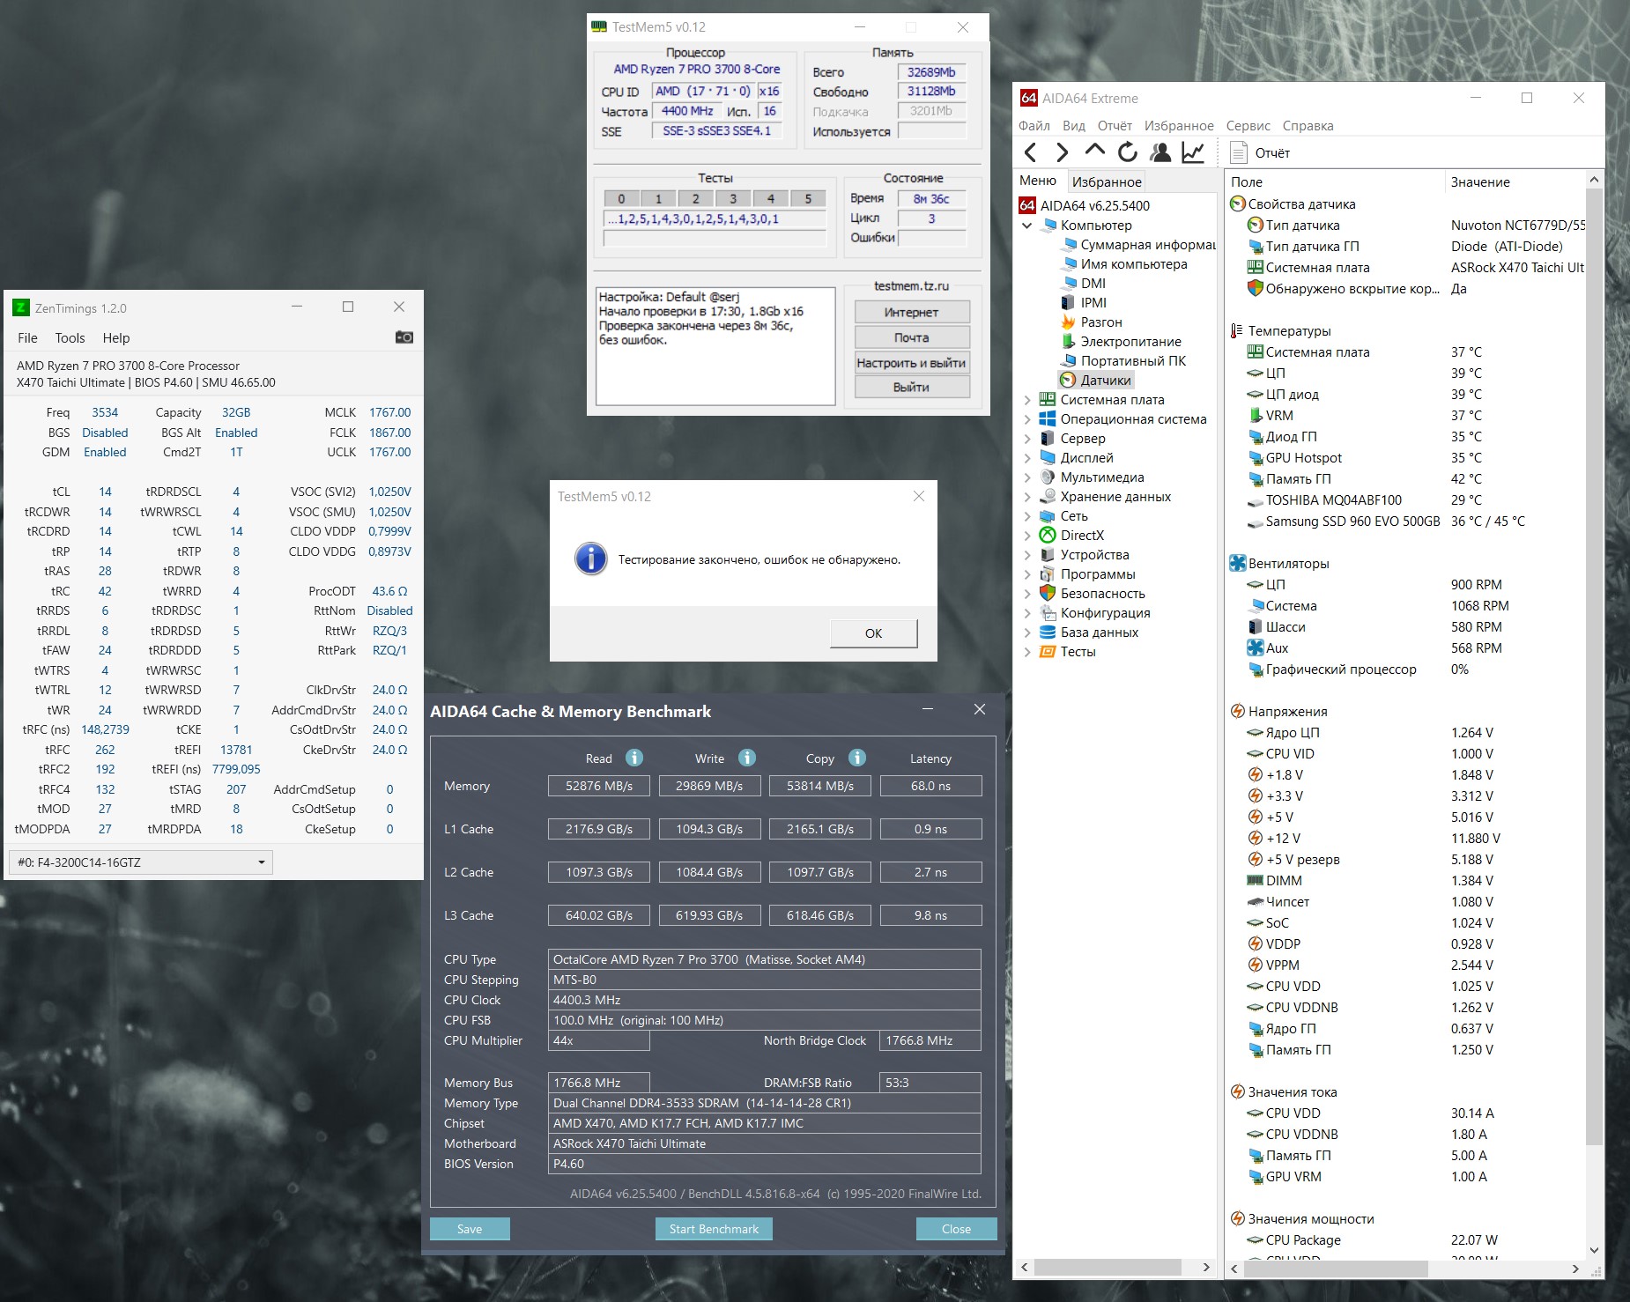Click the Copy info icon in benchmark
This screenshot has height=1302, width=1630.
[857, 758]
